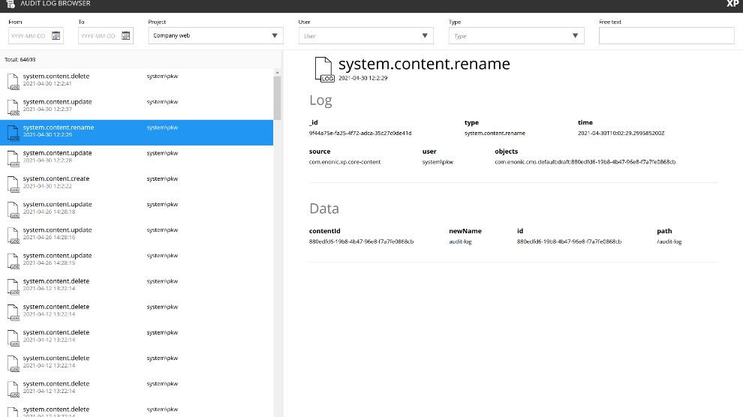Click the Data section heading
Image resolution: width=743 pixels, height=417 pixels.
click(324, 208)
